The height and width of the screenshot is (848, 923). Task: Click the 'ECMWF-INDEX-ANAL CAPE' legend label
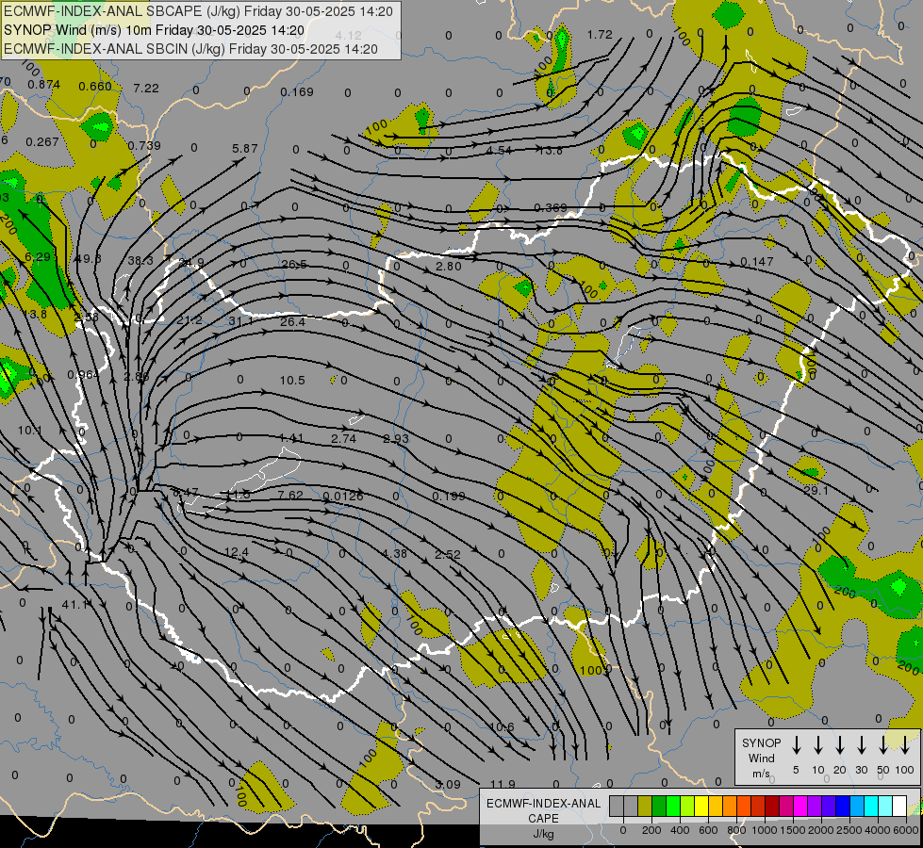point(543,810)
